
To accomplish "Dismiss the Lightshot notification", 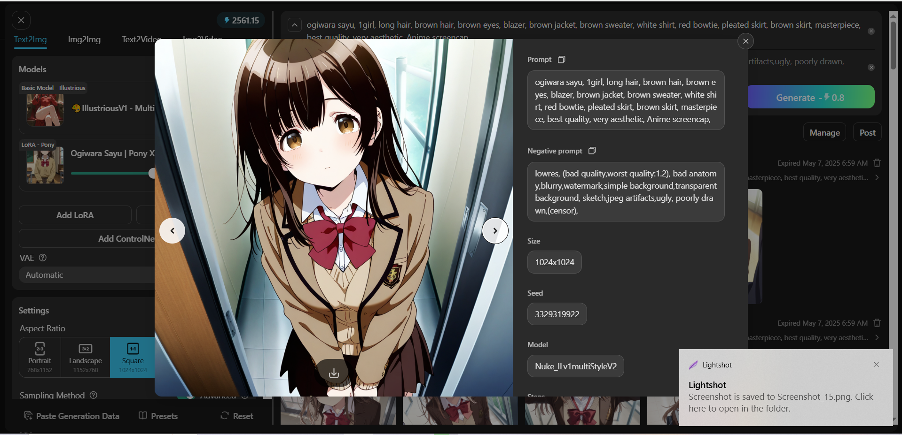I will point(876,365).
